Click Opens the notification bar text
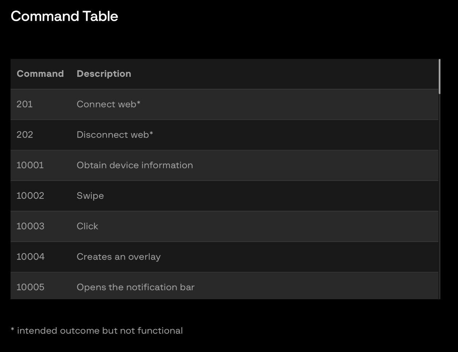The height and width of the screenshot is (352, 458). point(135,287)
